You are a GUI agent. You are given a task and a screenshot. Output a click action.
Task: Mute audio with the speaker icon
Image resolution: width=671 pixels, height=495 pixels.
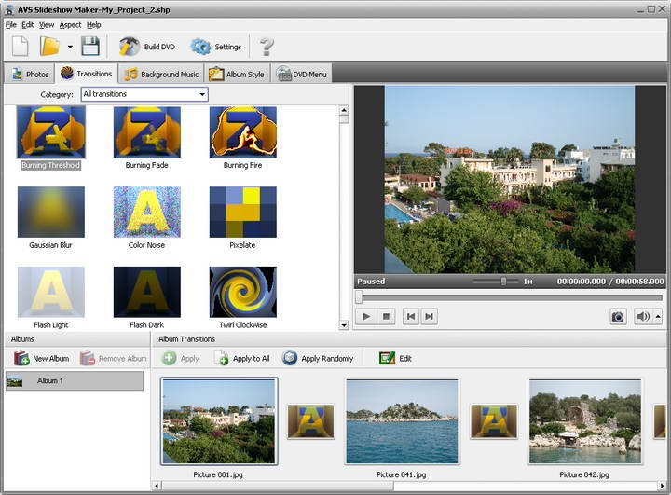click(x=643, y=316)
